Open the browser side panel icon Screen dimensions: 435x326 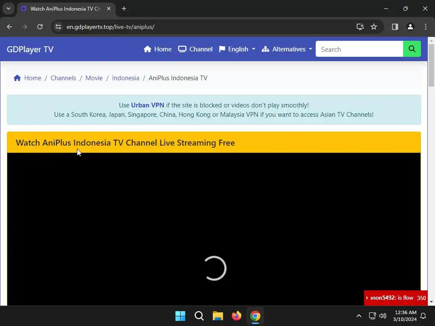coord(395,27)
